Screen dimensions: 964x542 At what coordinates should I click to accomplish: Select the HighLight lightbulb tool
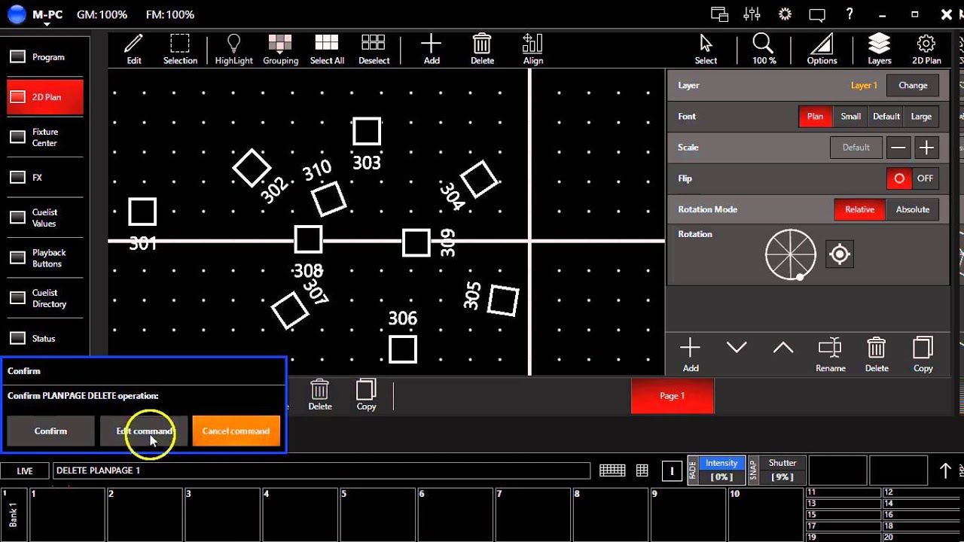coord(233,49)
